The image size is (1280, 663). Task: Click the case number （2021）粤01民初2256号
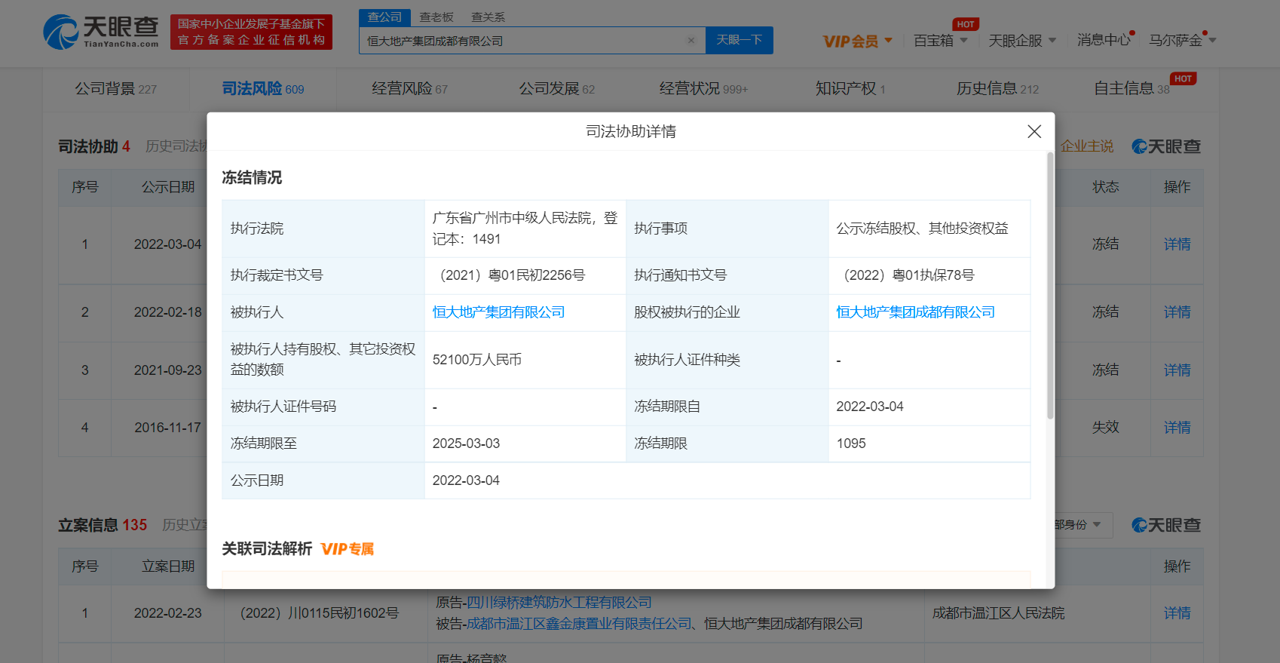tap(509, 275)
